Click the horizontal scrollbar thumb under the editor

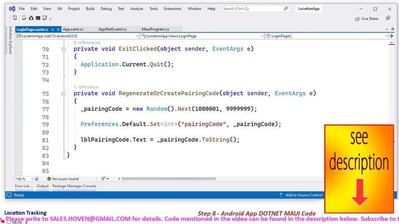tap(168, 179)
